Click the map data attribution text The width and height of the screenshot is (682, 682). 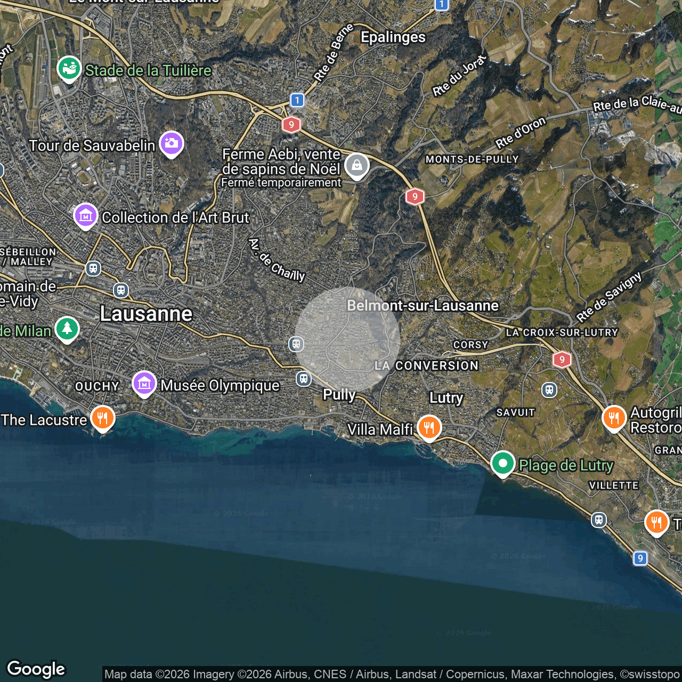coord(392,675)
